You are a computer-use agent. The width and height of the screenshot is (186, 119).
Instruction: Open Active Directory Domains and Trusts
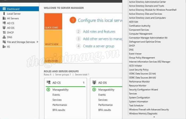click(x=146, y=6)
